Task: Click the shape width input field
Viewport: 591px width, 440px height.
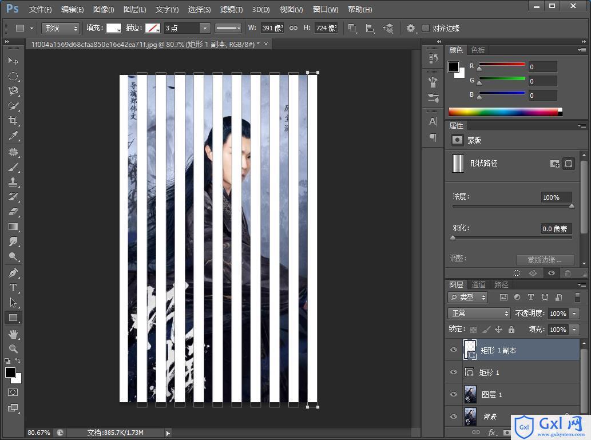Action: pyautogui.click(x=272, y=28)
